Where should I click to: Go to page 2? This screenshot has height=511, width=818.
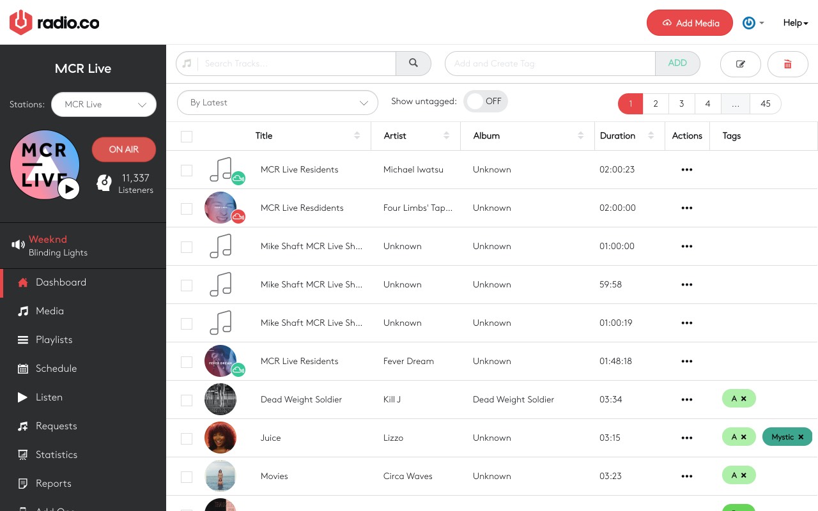[x=656, y=103]
